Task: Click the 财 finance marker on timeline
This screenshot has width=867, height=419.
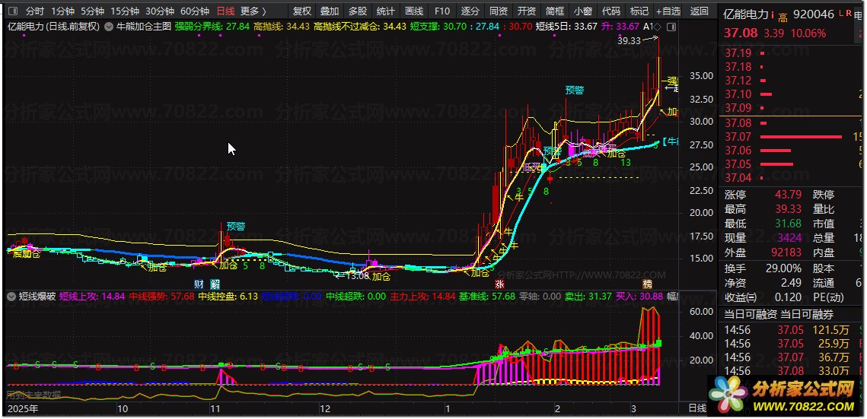Action: tap(199, 284)
